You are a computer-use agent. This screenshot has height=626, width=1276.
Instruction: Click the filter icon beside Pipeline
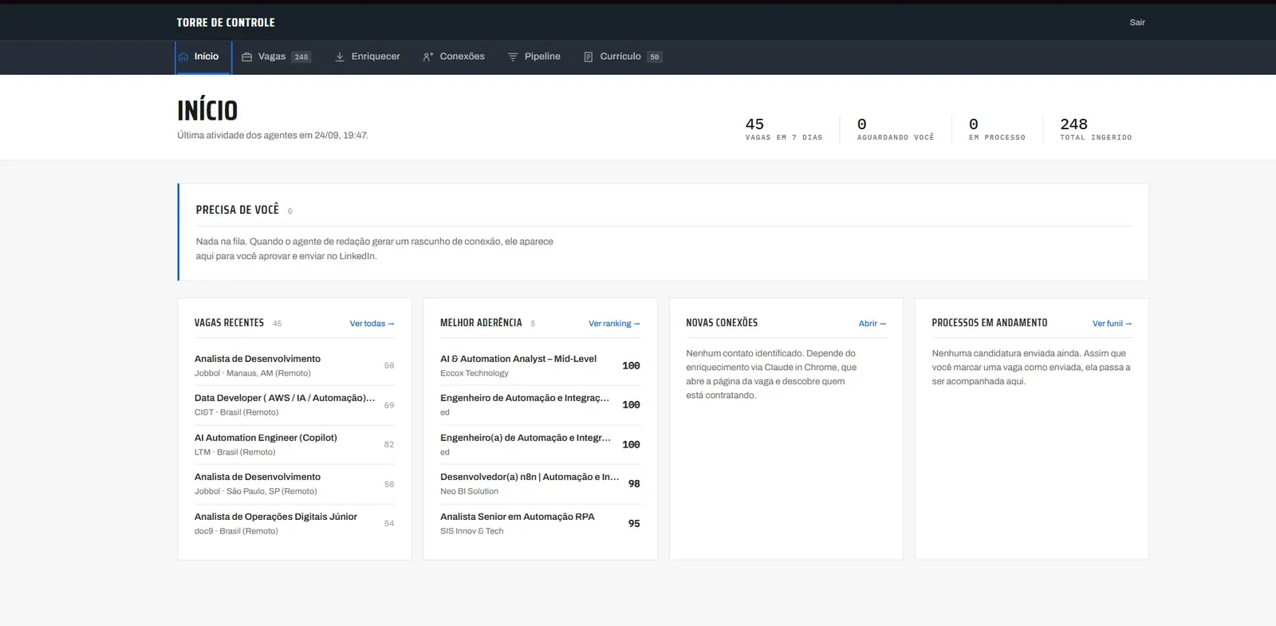click(513, 57)
